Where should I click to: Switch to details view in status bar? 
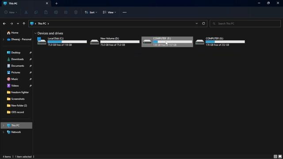[275, 156]
